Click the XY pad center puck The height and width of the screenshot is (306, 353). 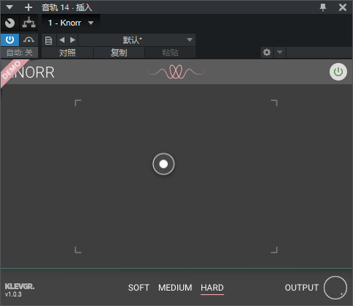(x=163, y=164)
